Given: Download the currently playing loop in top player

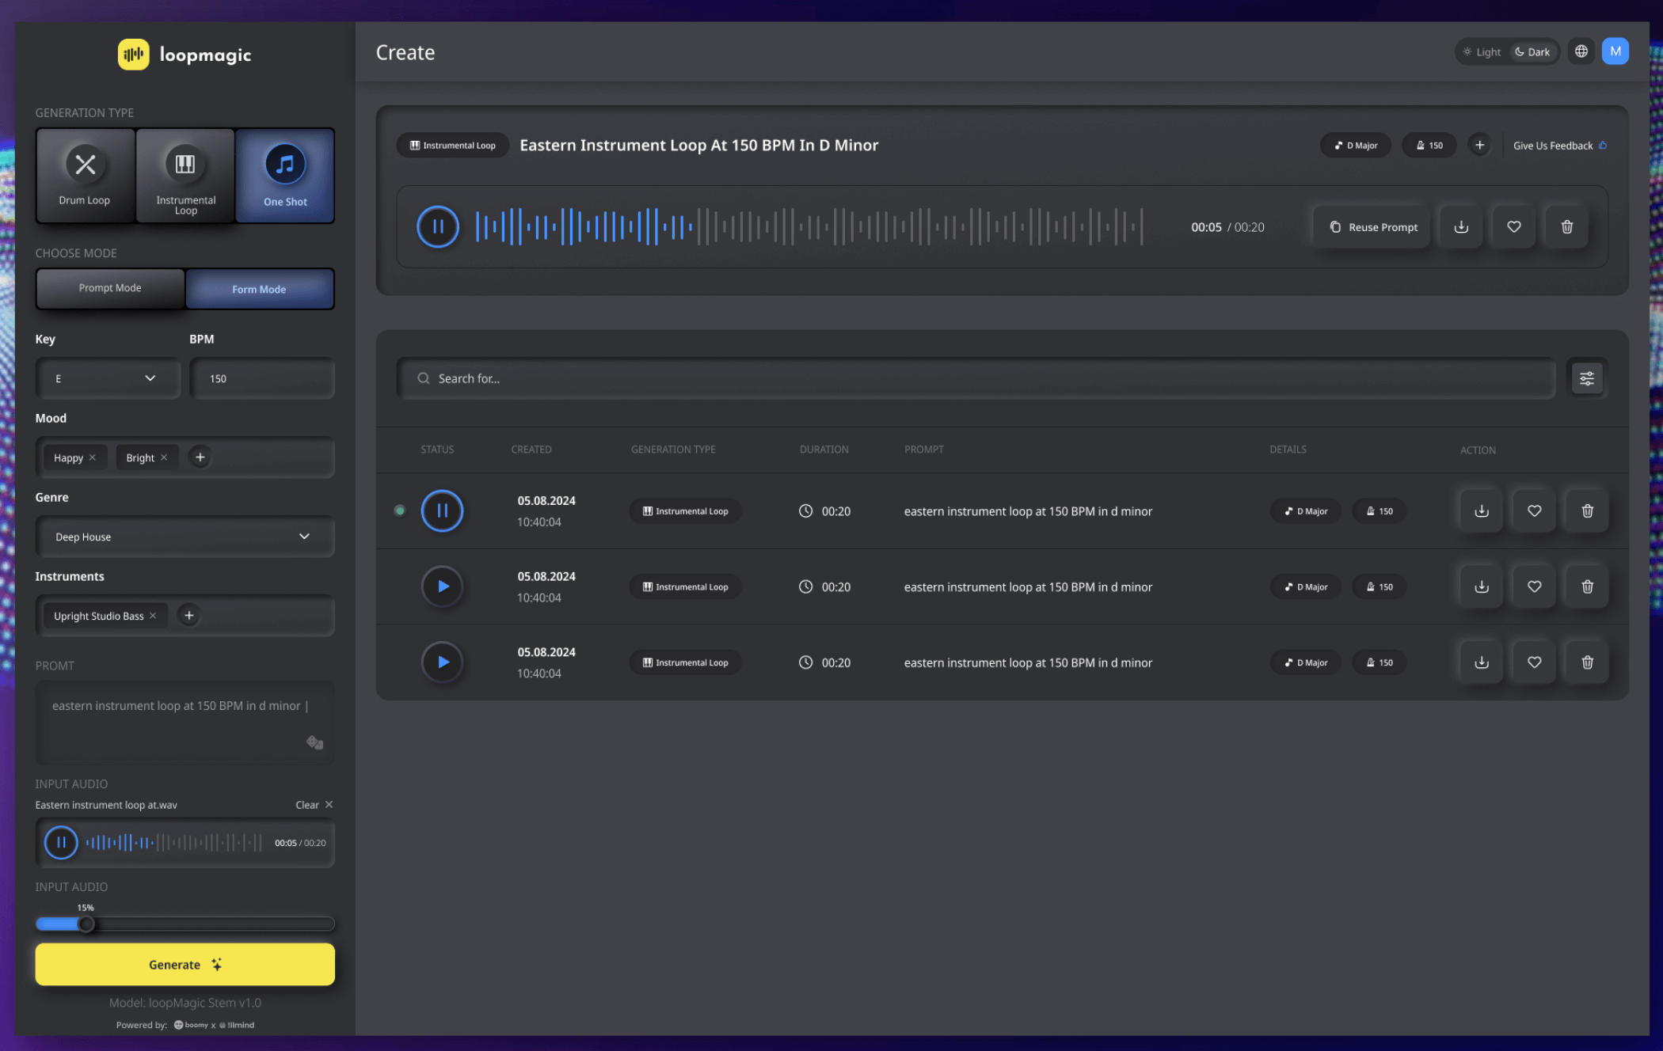Looking at the screenshot, I should pyautogui.click(x=1461, y=227).
